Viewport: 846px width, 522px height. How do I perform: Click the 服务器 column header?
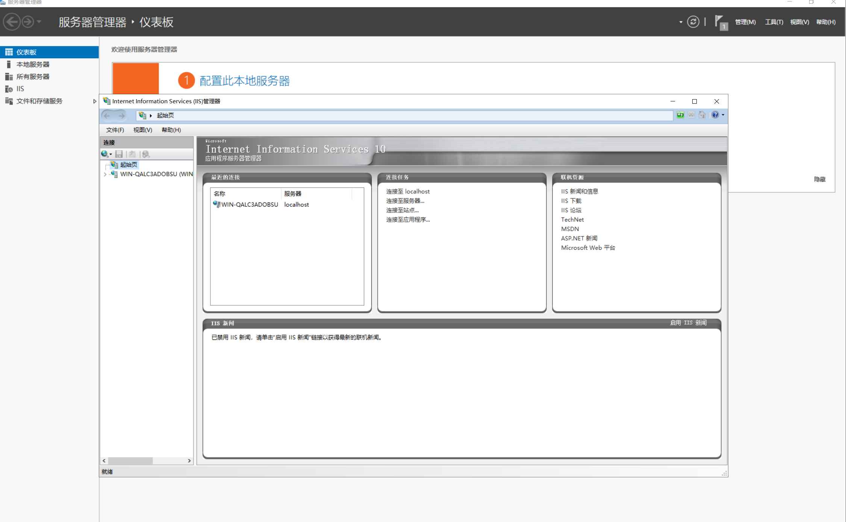[x=316, y=194]
